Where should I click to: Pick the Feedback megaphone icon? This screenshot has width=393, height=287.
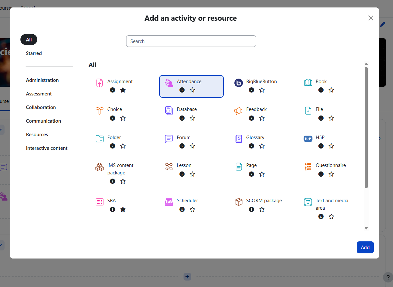pos(239,111)
